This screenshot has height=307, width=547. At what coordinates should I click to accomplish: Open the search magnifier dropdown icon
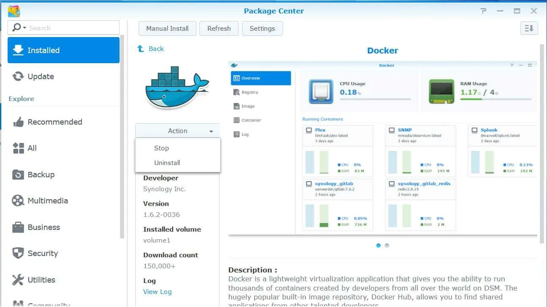coord(19,28)
